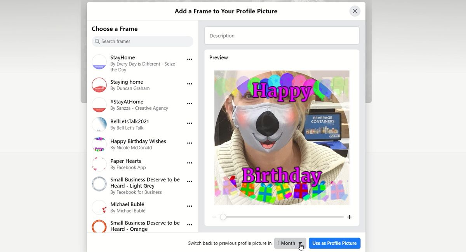The width and height of the screenshot is (466, 252).
Task: Click the Description input field
Action: [x=282, y=36]
